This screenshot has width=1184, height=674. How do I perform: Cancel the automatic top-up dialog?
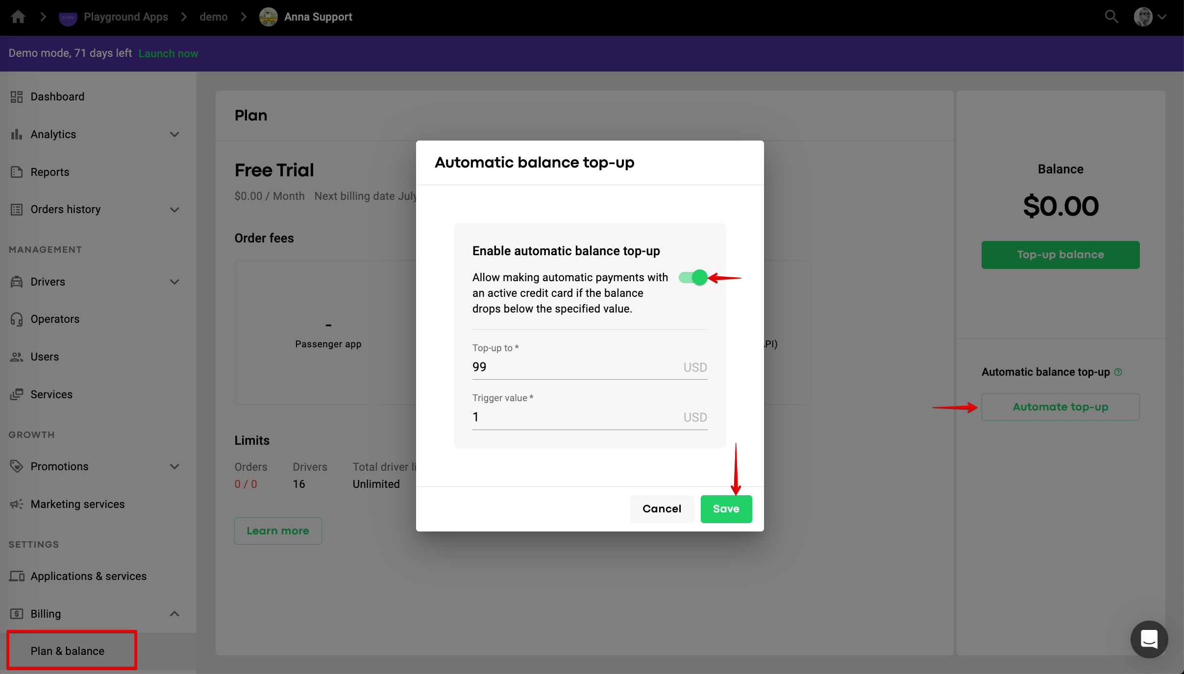(662, 509)
